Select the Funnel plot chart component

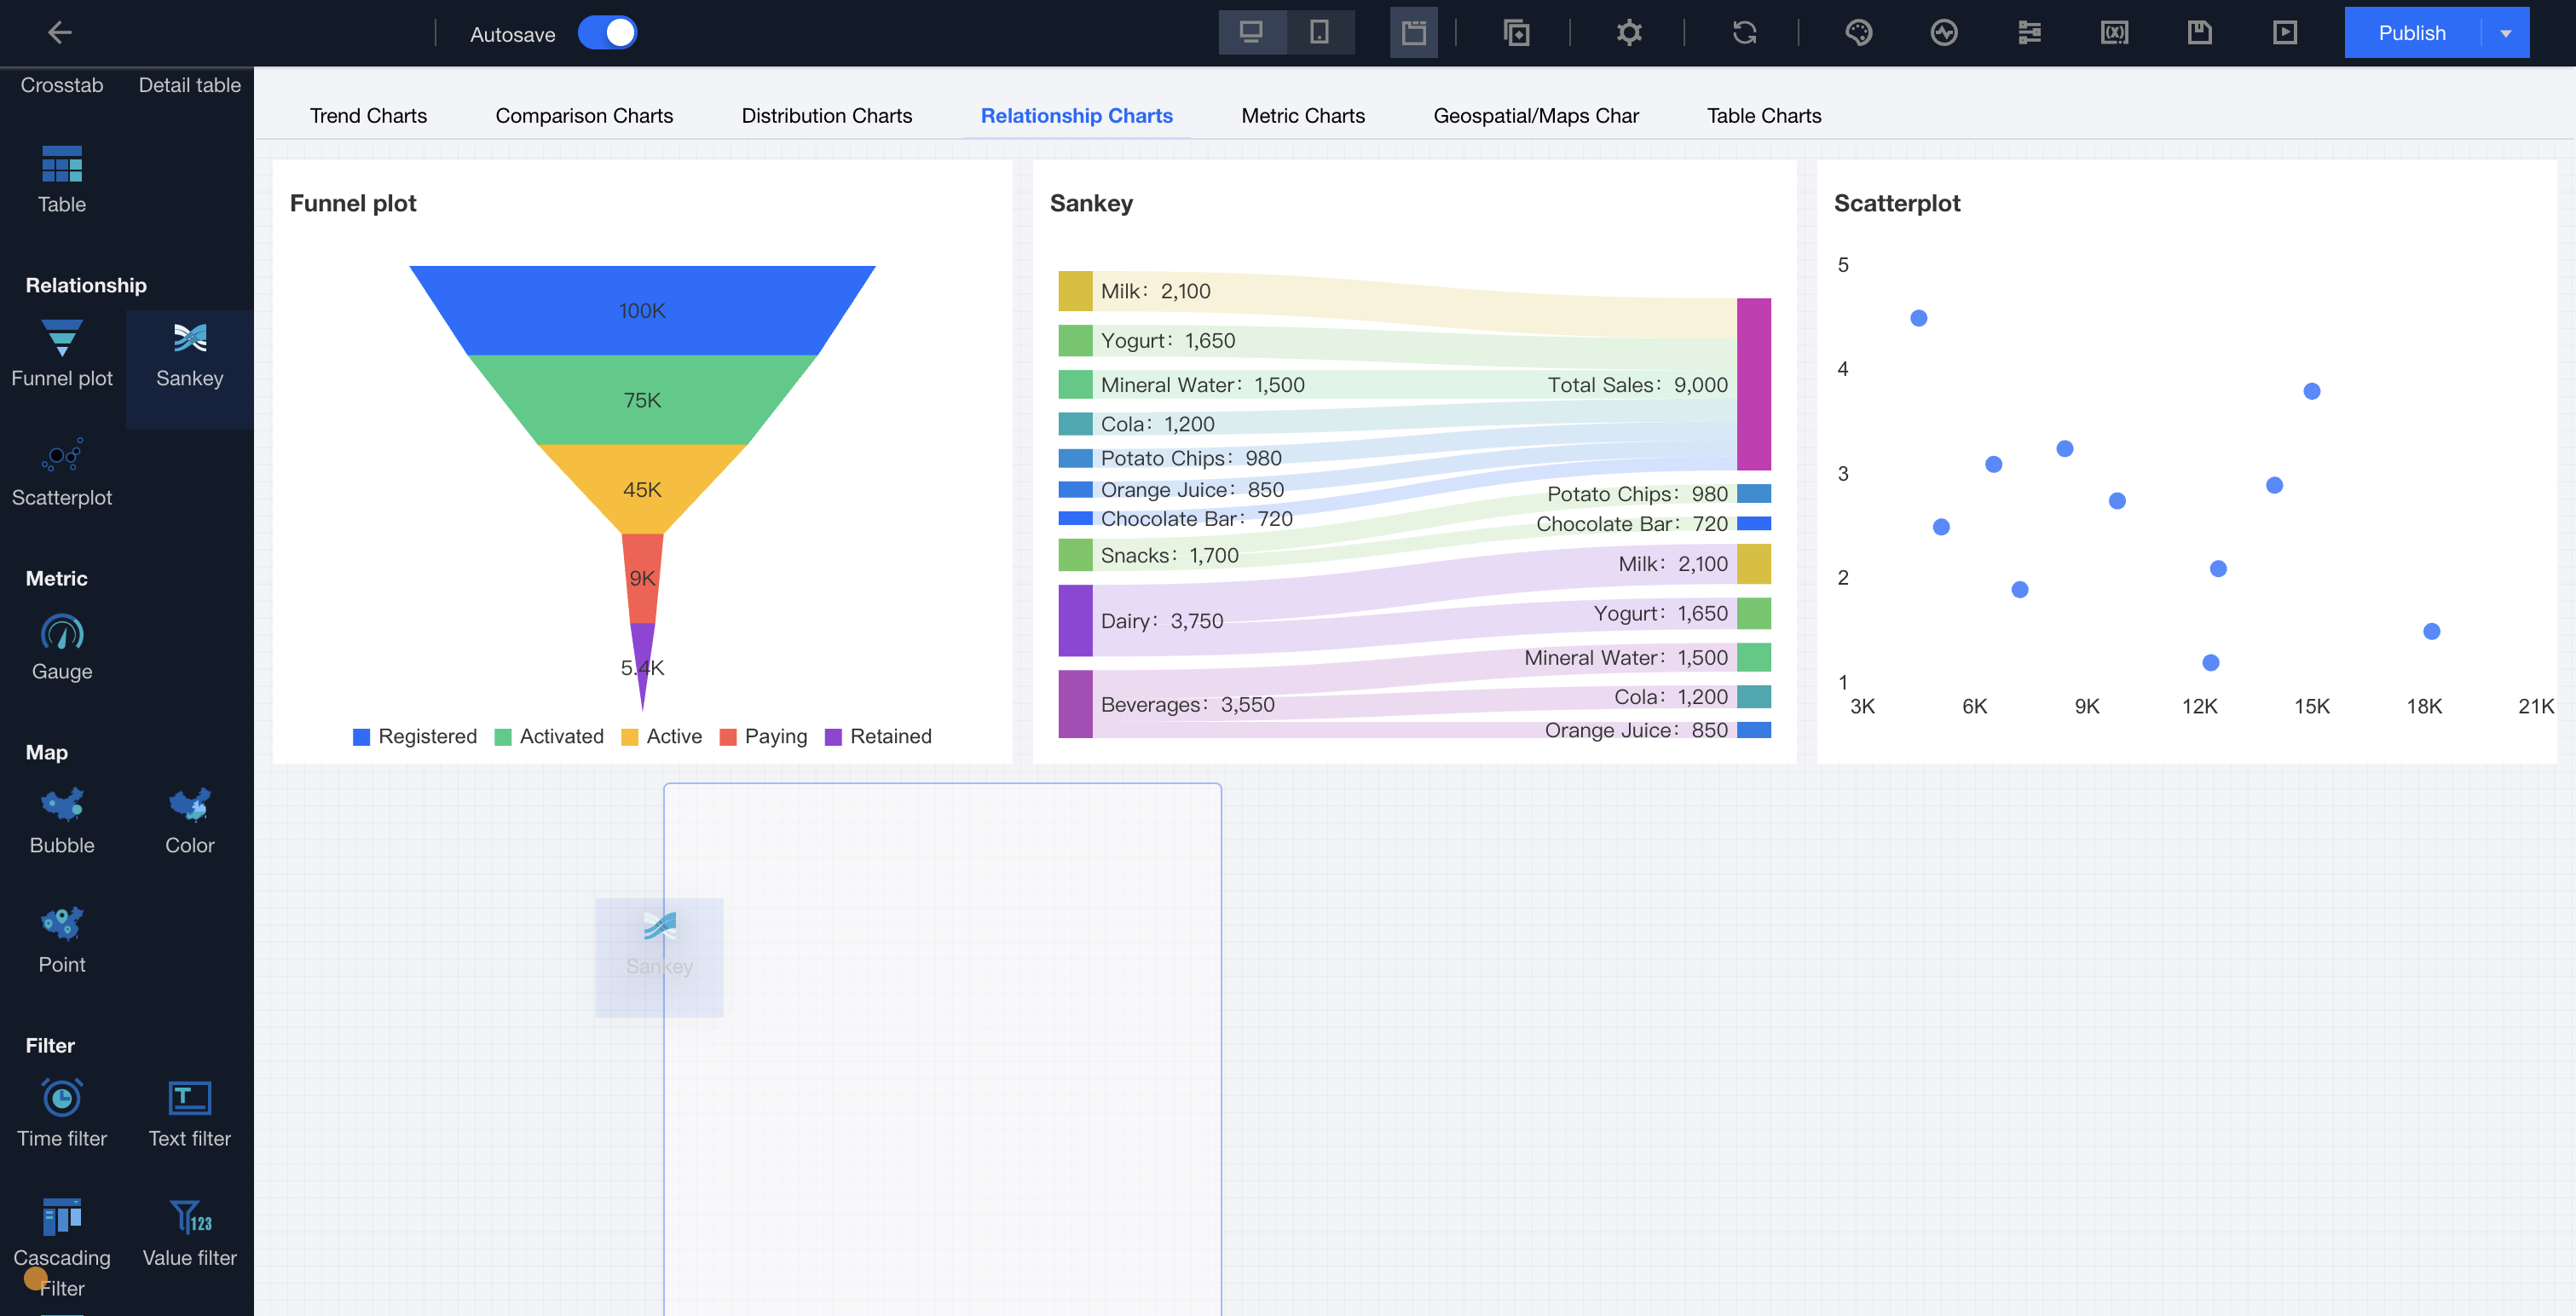[x=62, y=354]
